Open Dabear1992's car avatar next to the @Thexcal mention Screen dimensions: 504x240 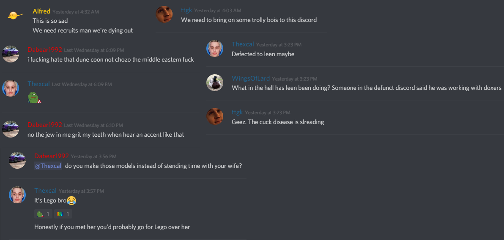[17, 160]
